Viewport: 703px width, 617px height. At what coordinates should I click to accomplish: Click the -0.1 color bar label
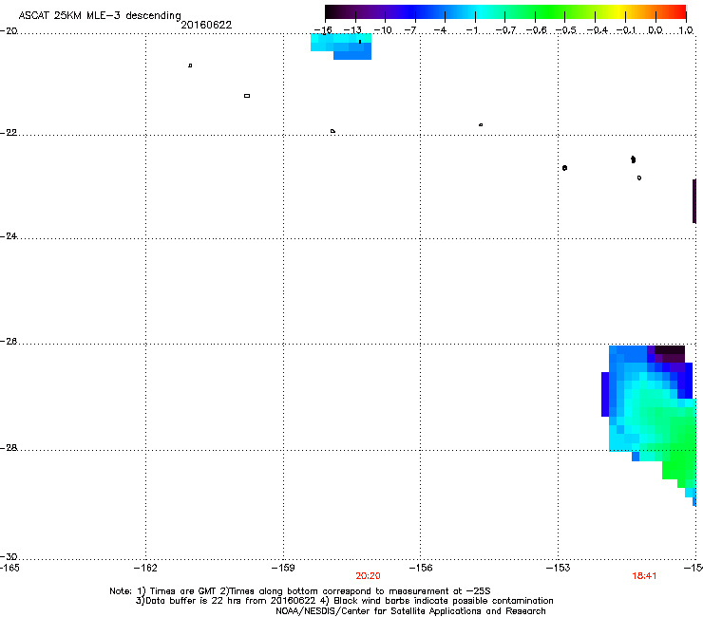click(x=626, y=30)
